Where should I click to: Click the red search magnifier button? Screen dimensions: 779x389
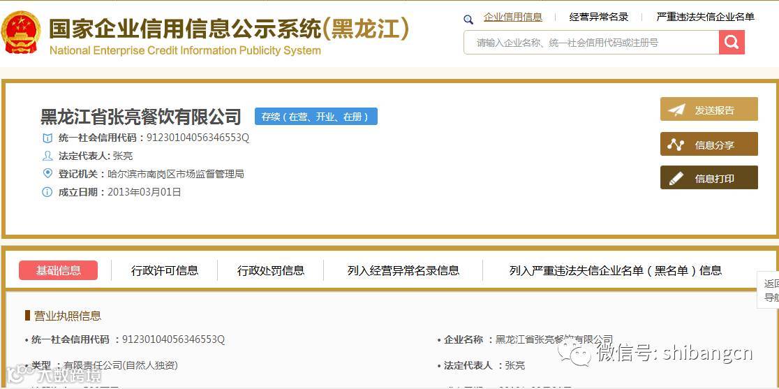coord(732,42)
